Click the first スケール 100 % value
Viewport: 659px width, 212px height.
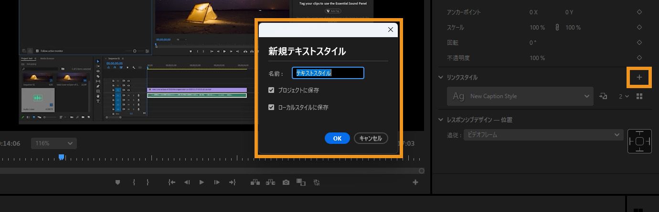(537, 28)
